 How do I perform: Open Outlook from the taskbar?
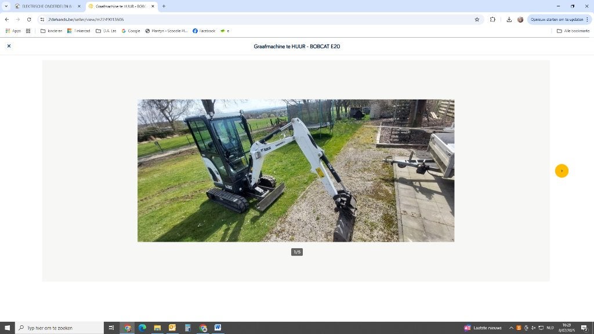pos(172,328)
